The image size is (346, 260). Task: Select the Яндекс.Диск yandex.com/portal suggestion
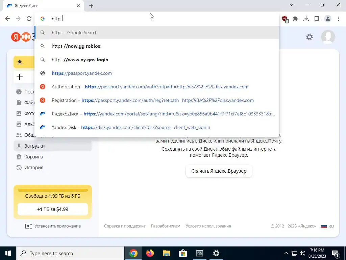click(157, 114)
